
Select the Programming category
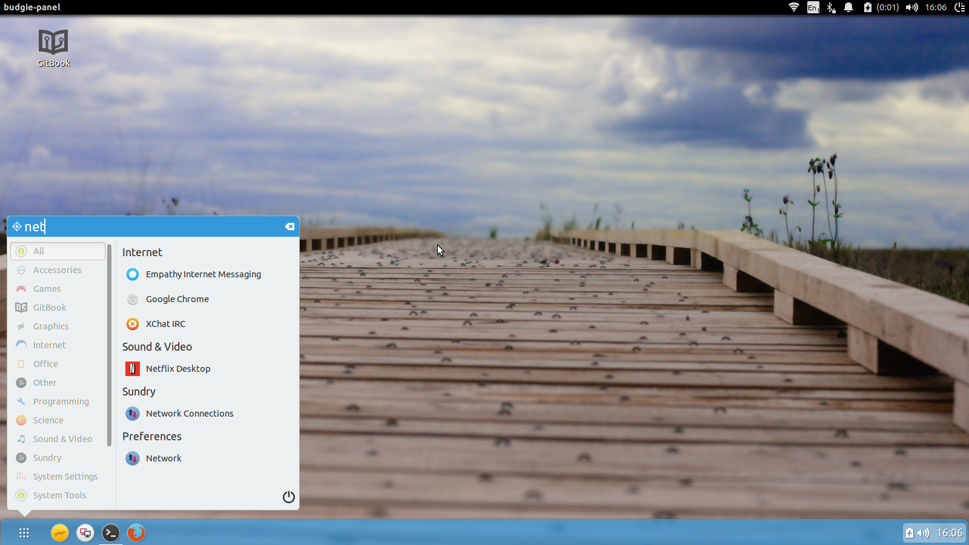point(58,401)
